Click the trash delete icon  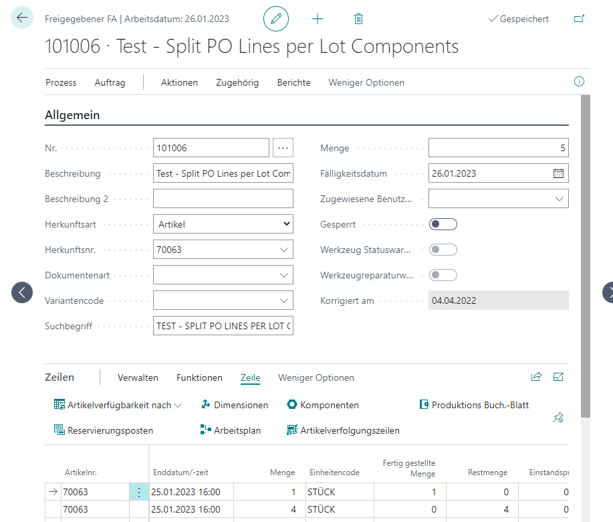tap(358, 19)
